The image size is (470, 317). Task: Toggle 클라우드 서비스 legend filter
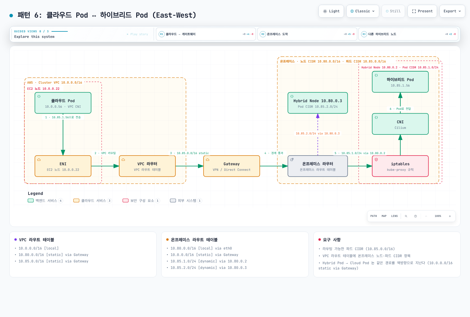click(x=93, y=201)
